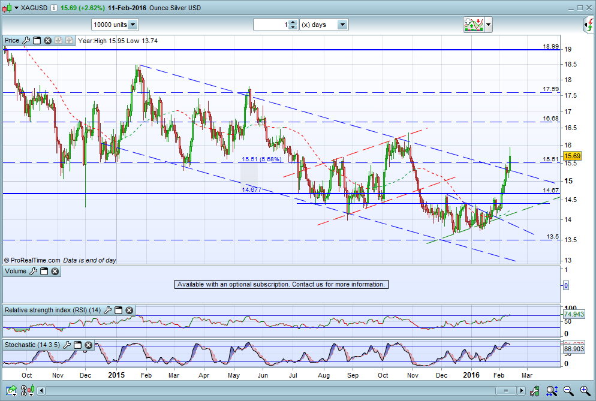Open Price panel wrench settings
The height and width of the screenshot is (401, 596).
[x=26, y=40]
